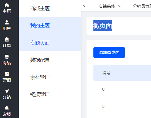The image size is (151, 118).
Task: Click the 编号 column header
Action: tap(106, 73)
